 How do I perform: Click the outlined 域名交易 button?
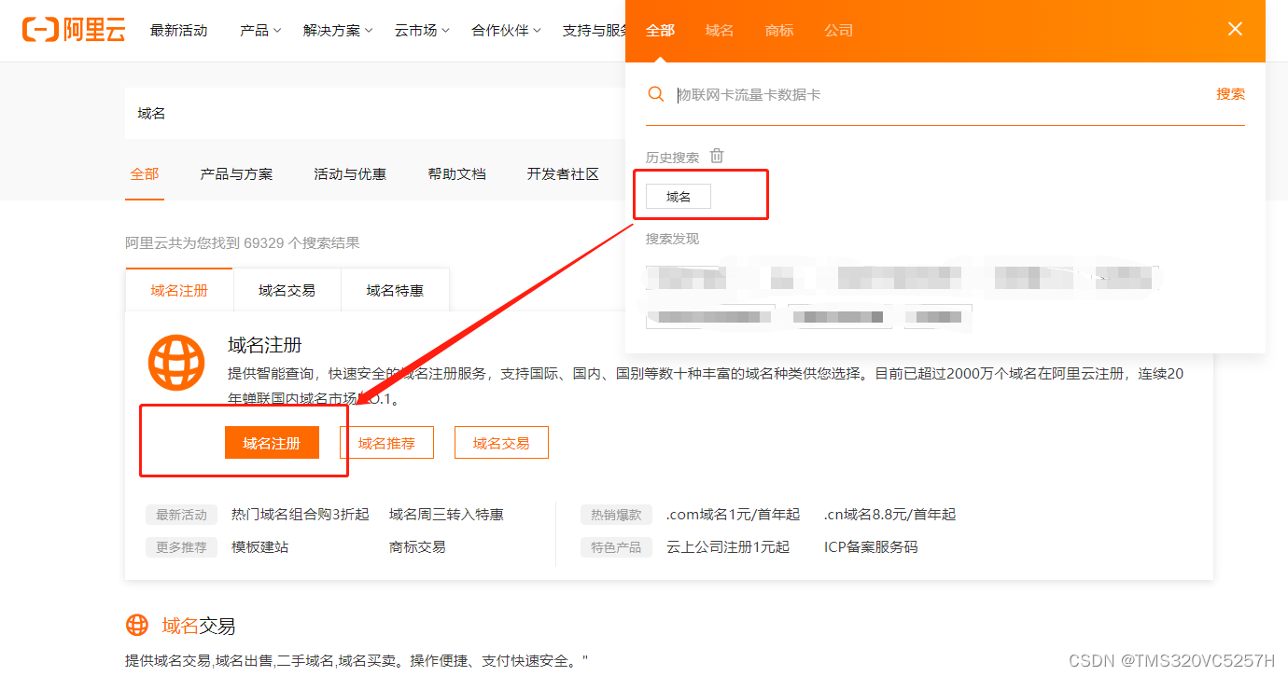click(501, 443)
